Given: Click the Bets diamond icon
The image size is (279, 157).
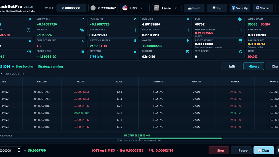Looking at the screenshot, I should (x=240, y=19).
